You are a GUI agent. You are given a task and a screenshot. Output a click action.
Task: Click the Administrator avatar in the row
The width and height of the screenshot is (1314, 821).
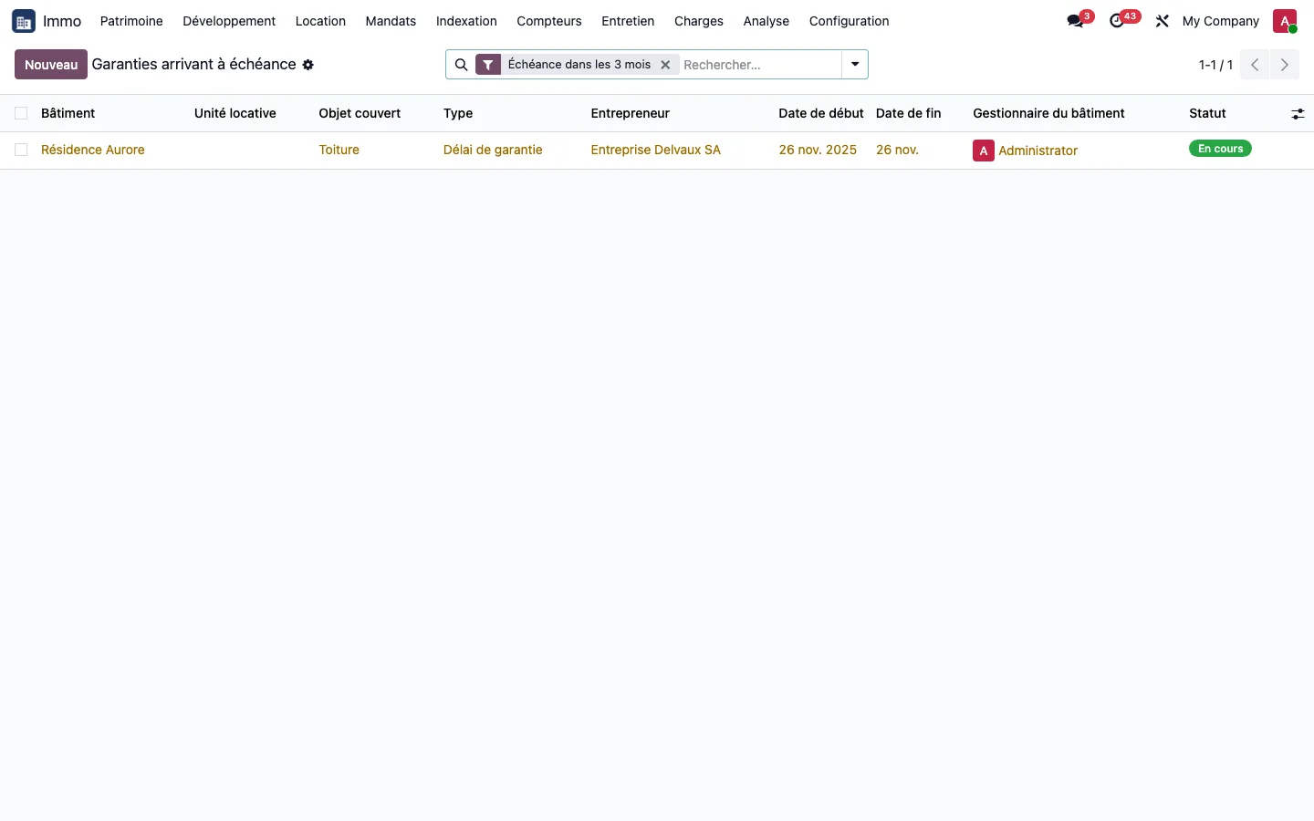tap(984, 151)
